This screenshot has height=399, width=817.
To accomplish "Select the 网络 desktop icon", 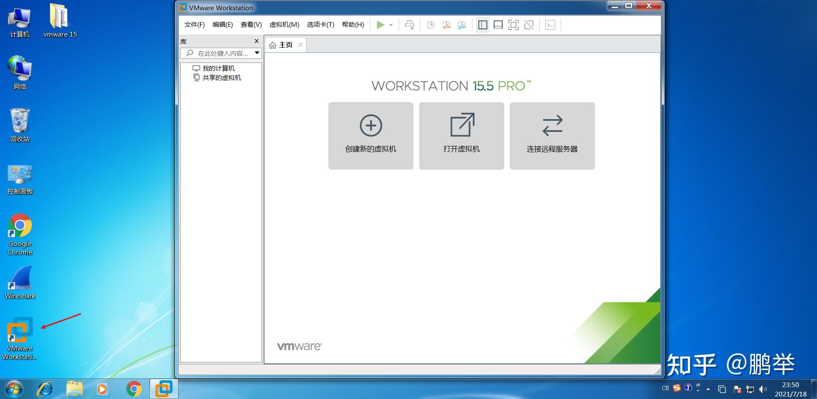I will click(x=20, y=73).
